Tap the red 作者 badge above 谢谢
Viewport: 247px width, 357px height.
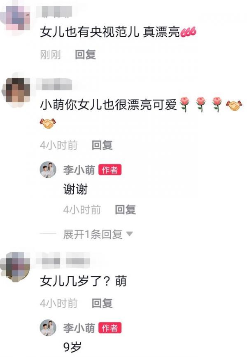110,170
